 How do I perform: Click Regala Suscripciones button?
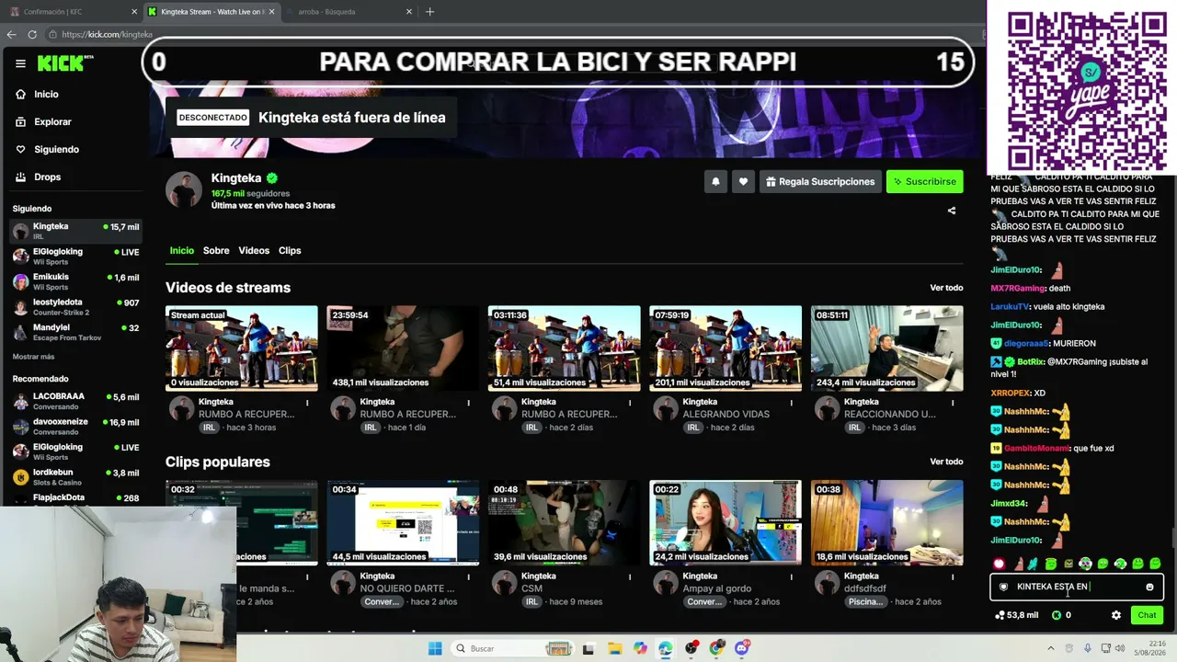tap(820, 181)
